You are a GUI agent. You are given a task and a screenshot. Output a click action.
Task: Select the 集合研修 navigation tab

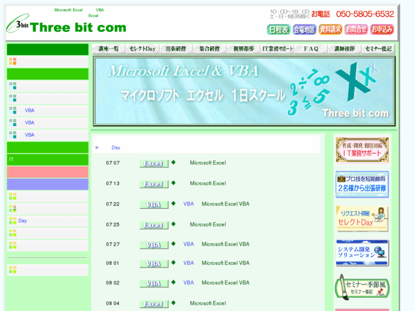pos(209,49)
